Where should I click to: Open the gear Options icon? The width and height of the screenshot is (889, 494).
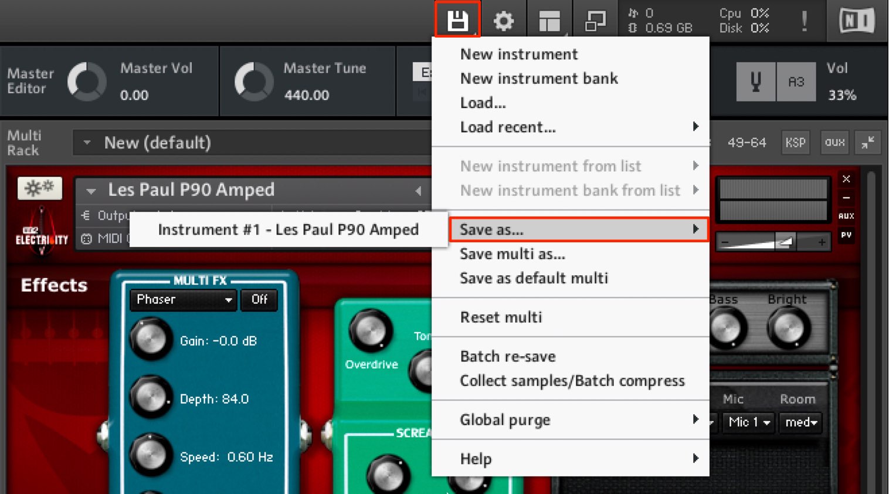503,21
